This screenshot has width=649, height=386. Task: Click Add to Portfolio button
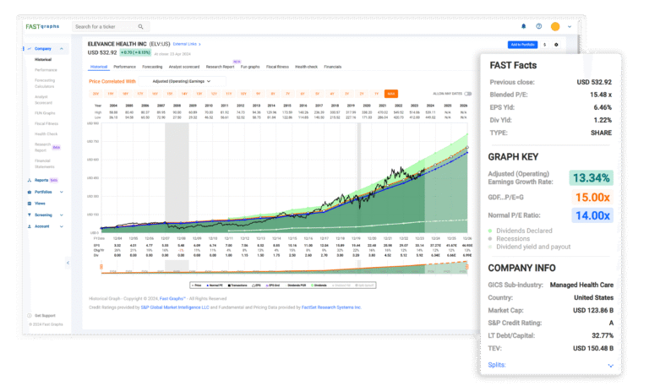(x=523, y=45)
